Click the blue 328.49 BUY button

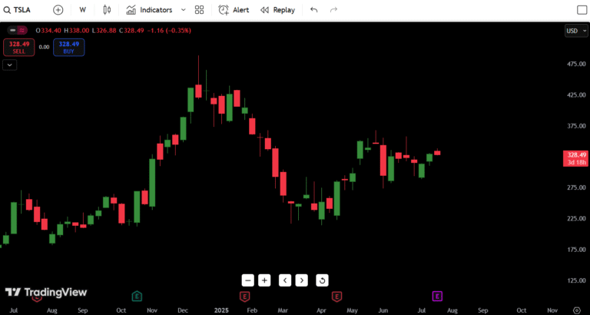(69, 48)
